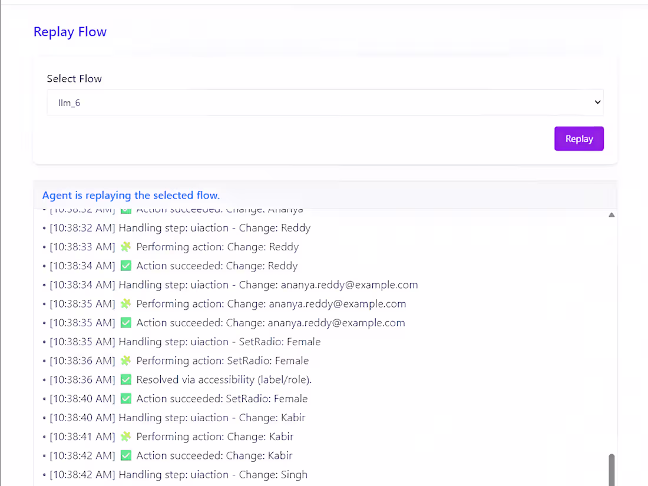
Task: Click the scrollbar up arrow in the log panel
Action: pos(611,214)
